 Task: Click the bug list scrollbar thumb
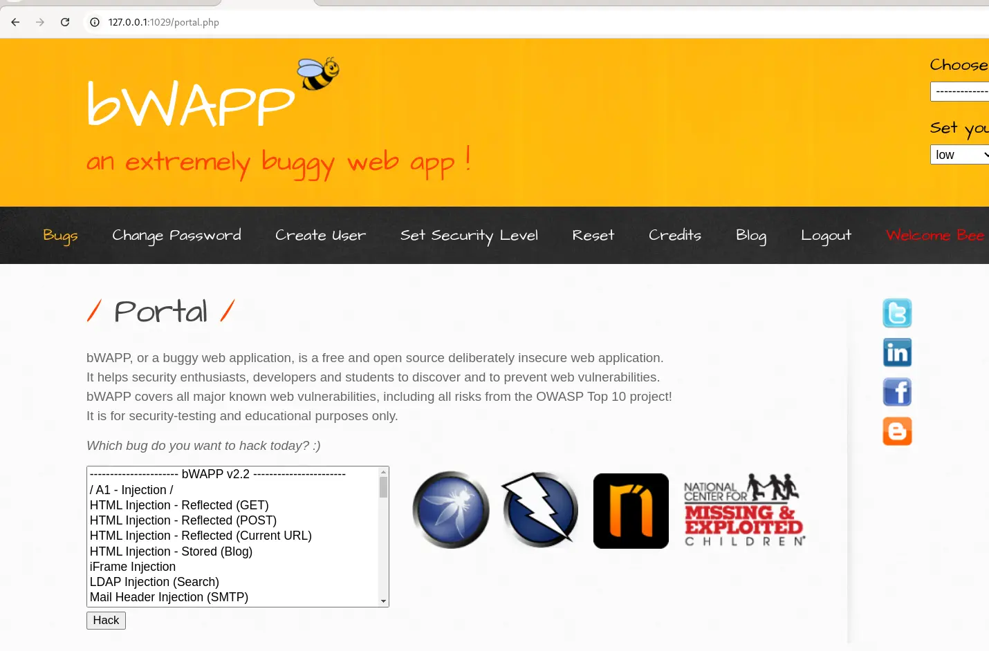pyautogui.click(x=383, y=487)
